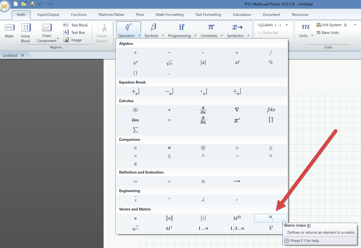361x248 pixels.
Task: Open the Plots ribbon tab
Action: [x=140, y=15]
